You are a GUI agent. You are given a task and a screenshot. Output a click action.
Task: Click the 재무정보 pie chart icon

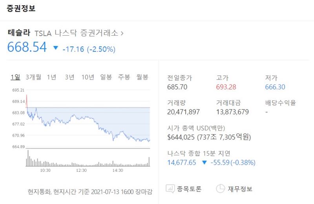(x=221, y=189)
